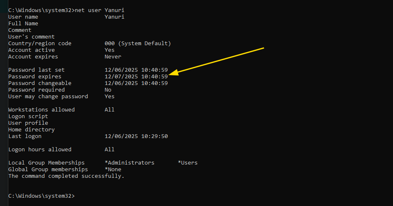
Task: Click the Global Group memberships *None value
Action: pos(113,169)
